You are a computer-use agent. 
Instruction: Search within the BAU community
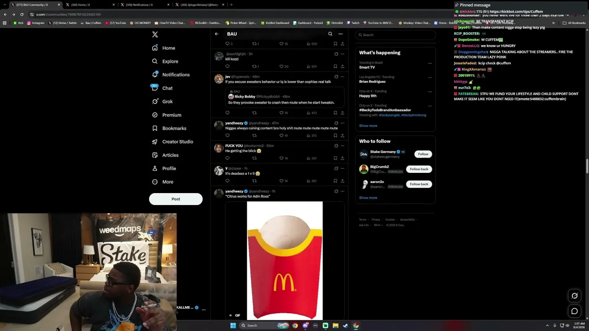coord(330,34)
